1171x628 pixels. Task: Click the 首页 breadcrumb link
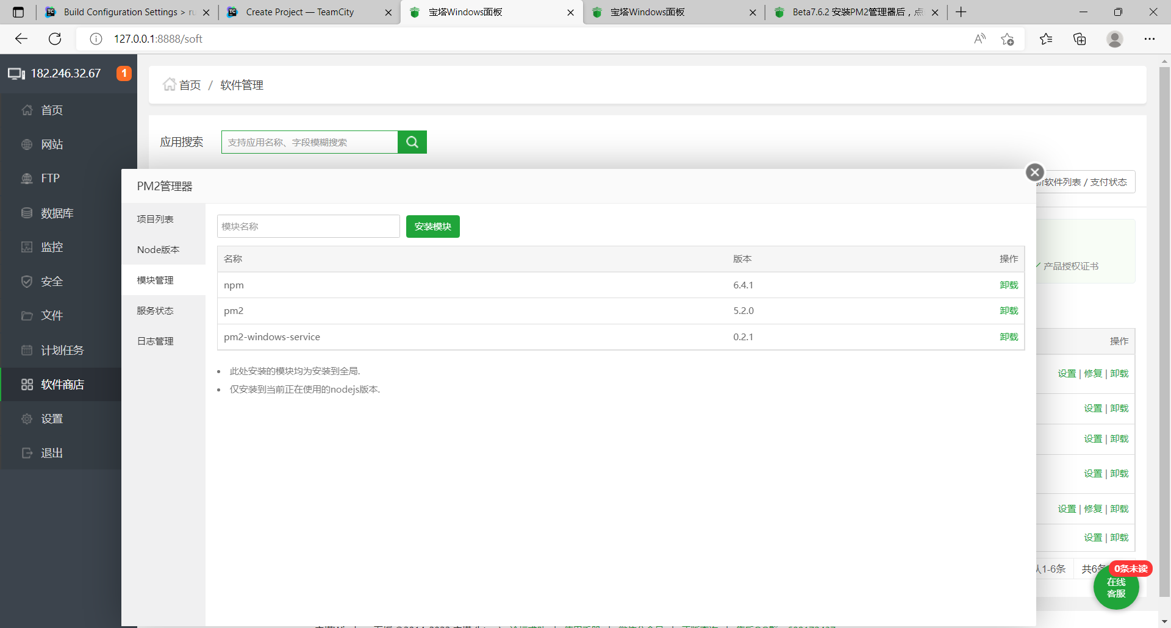click(x=190, y=85)
